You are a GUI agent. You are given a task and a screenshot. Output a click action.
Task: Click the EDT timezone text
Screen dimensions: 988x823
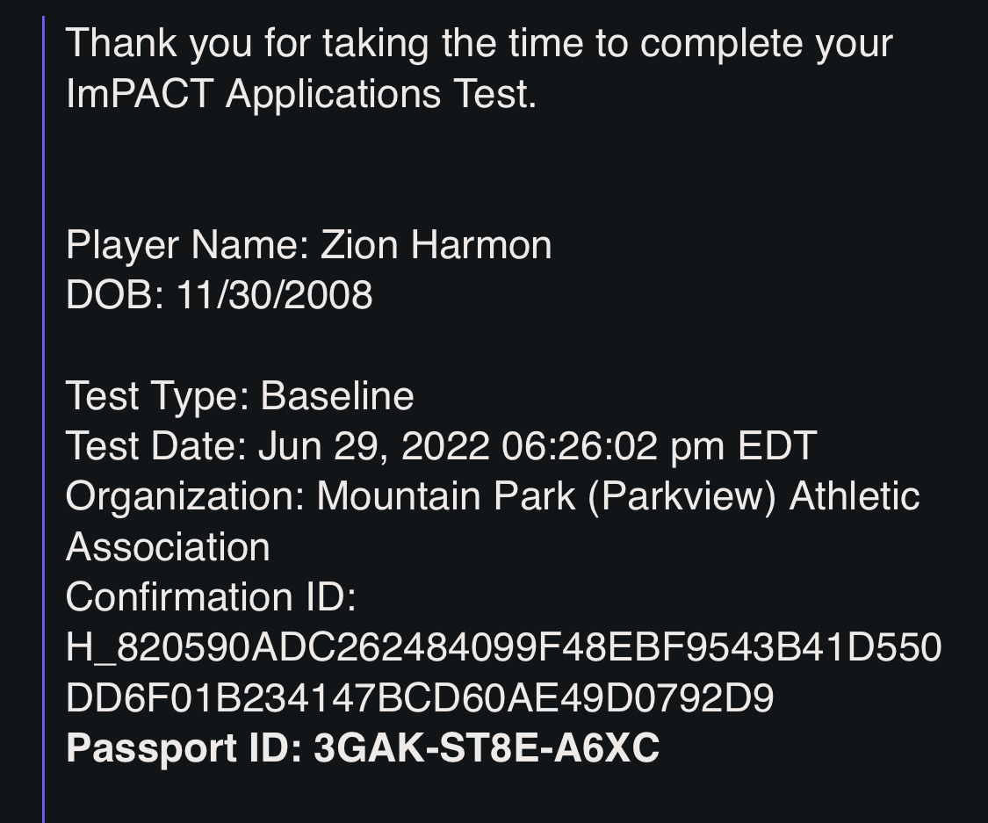point(777,446)
